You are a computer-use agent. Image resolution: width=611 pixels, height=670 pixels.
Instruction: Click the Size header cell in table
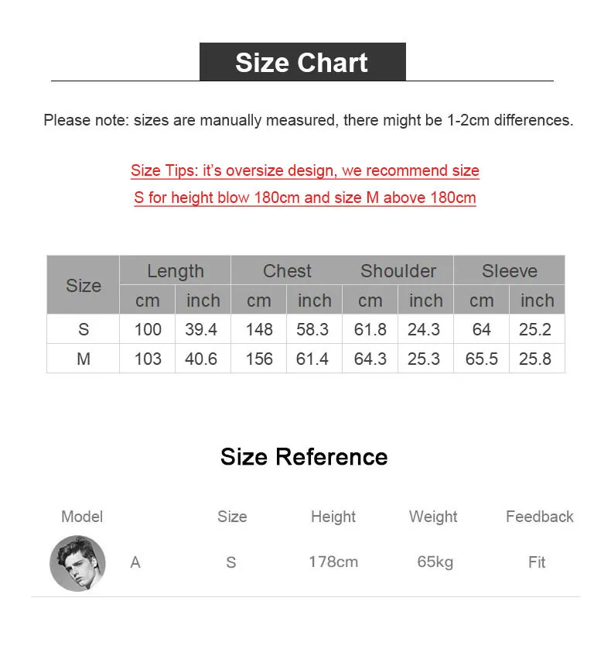[x=84, y=285]
